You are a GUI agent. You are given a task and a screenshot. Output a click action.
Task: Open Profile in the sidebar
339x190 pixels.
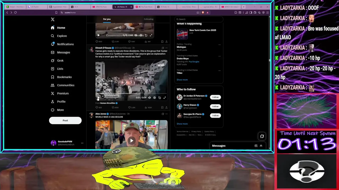pos(58,102)
